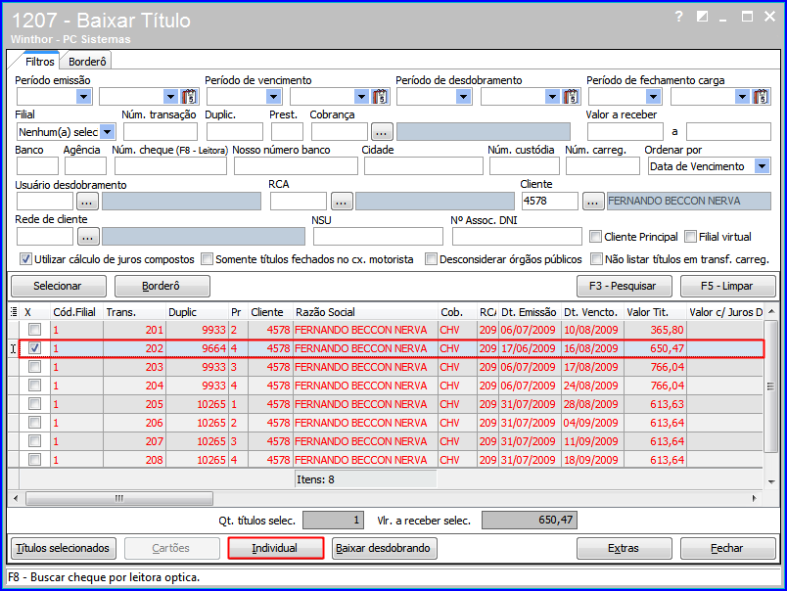Check row checkbox for transaction 205

click(34, 404)
